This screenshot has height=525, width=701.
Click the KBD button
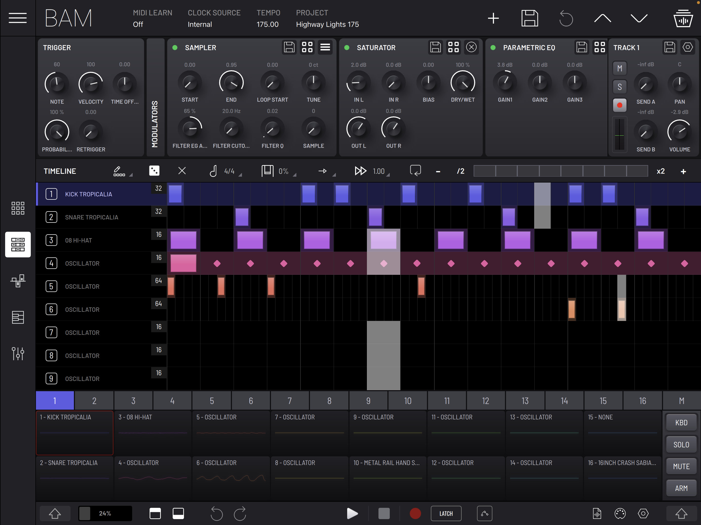click(681, 423)
